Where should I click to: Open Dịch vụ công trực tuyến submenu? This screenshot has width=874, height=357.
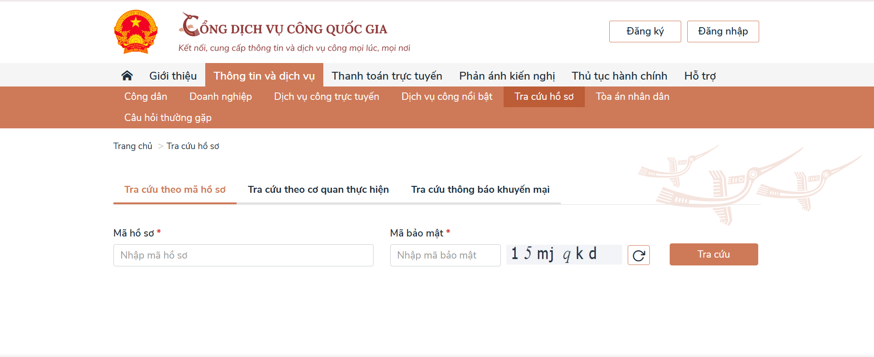tap(327, 97)
